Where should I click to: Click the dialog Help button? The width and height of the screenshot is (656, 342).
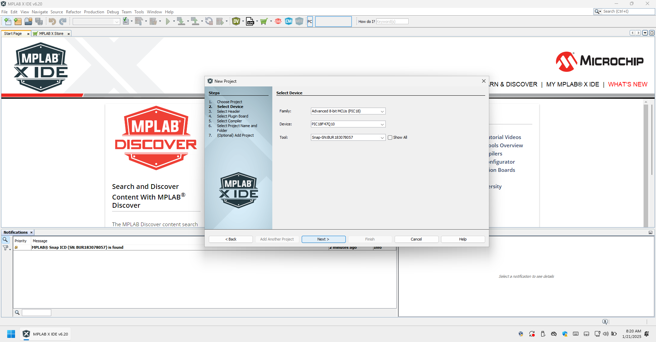[463, 239]
